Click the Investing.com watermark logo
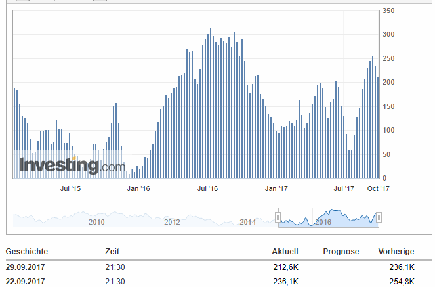Screen dimensions: 435x287 pos(71,166)
